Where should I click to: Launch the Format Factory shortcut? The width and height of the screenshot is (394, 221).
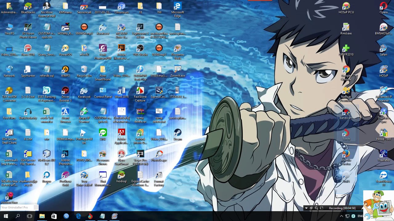coord(159,179)
